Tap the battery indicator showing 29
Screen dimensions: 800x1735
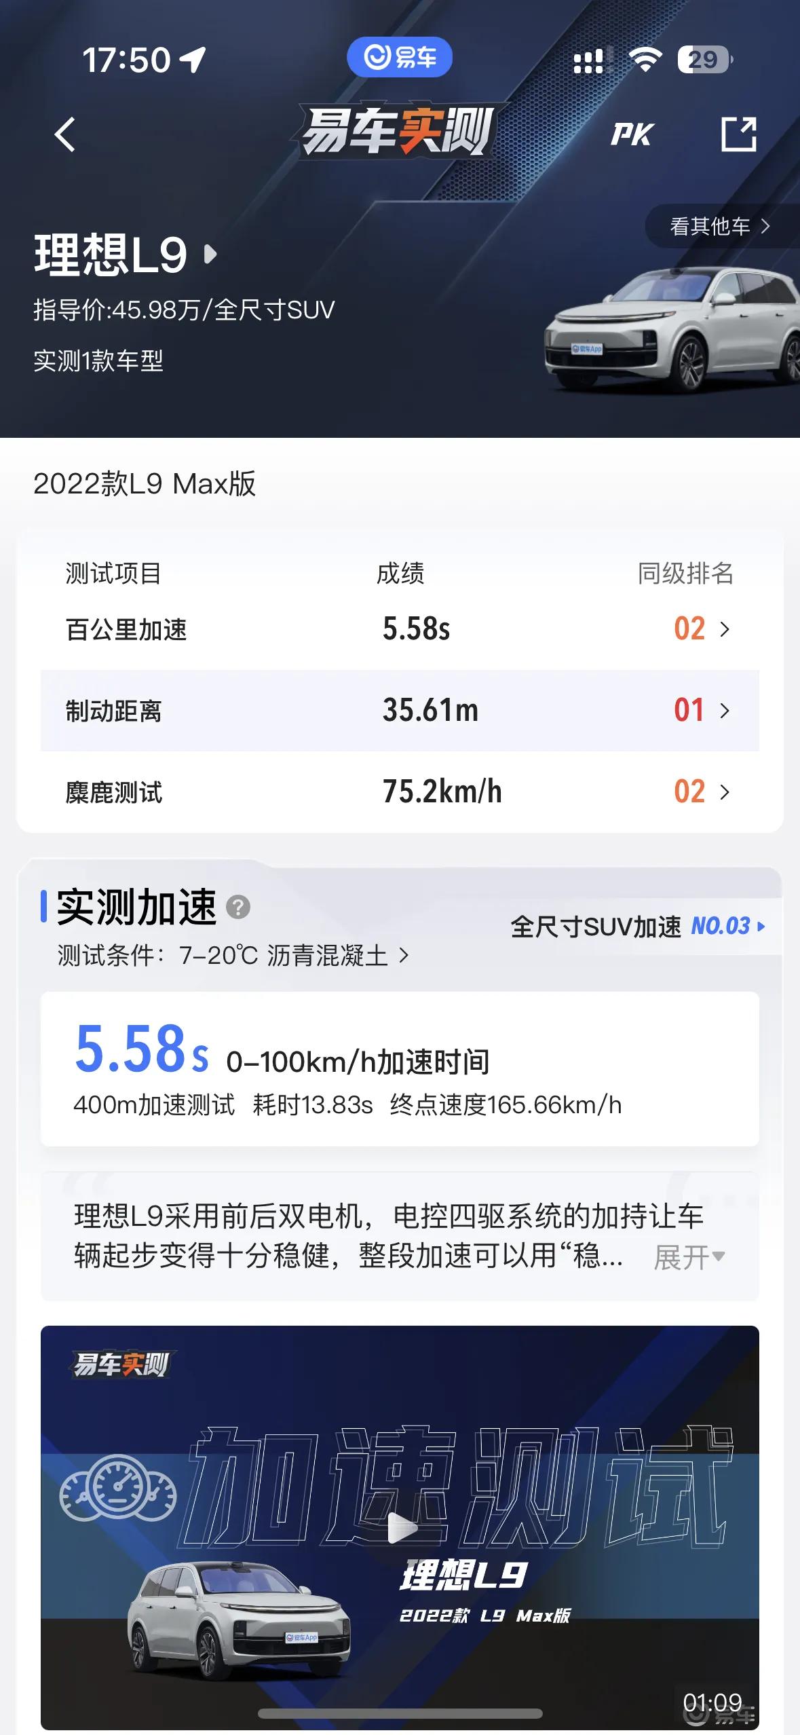point(705,60)
